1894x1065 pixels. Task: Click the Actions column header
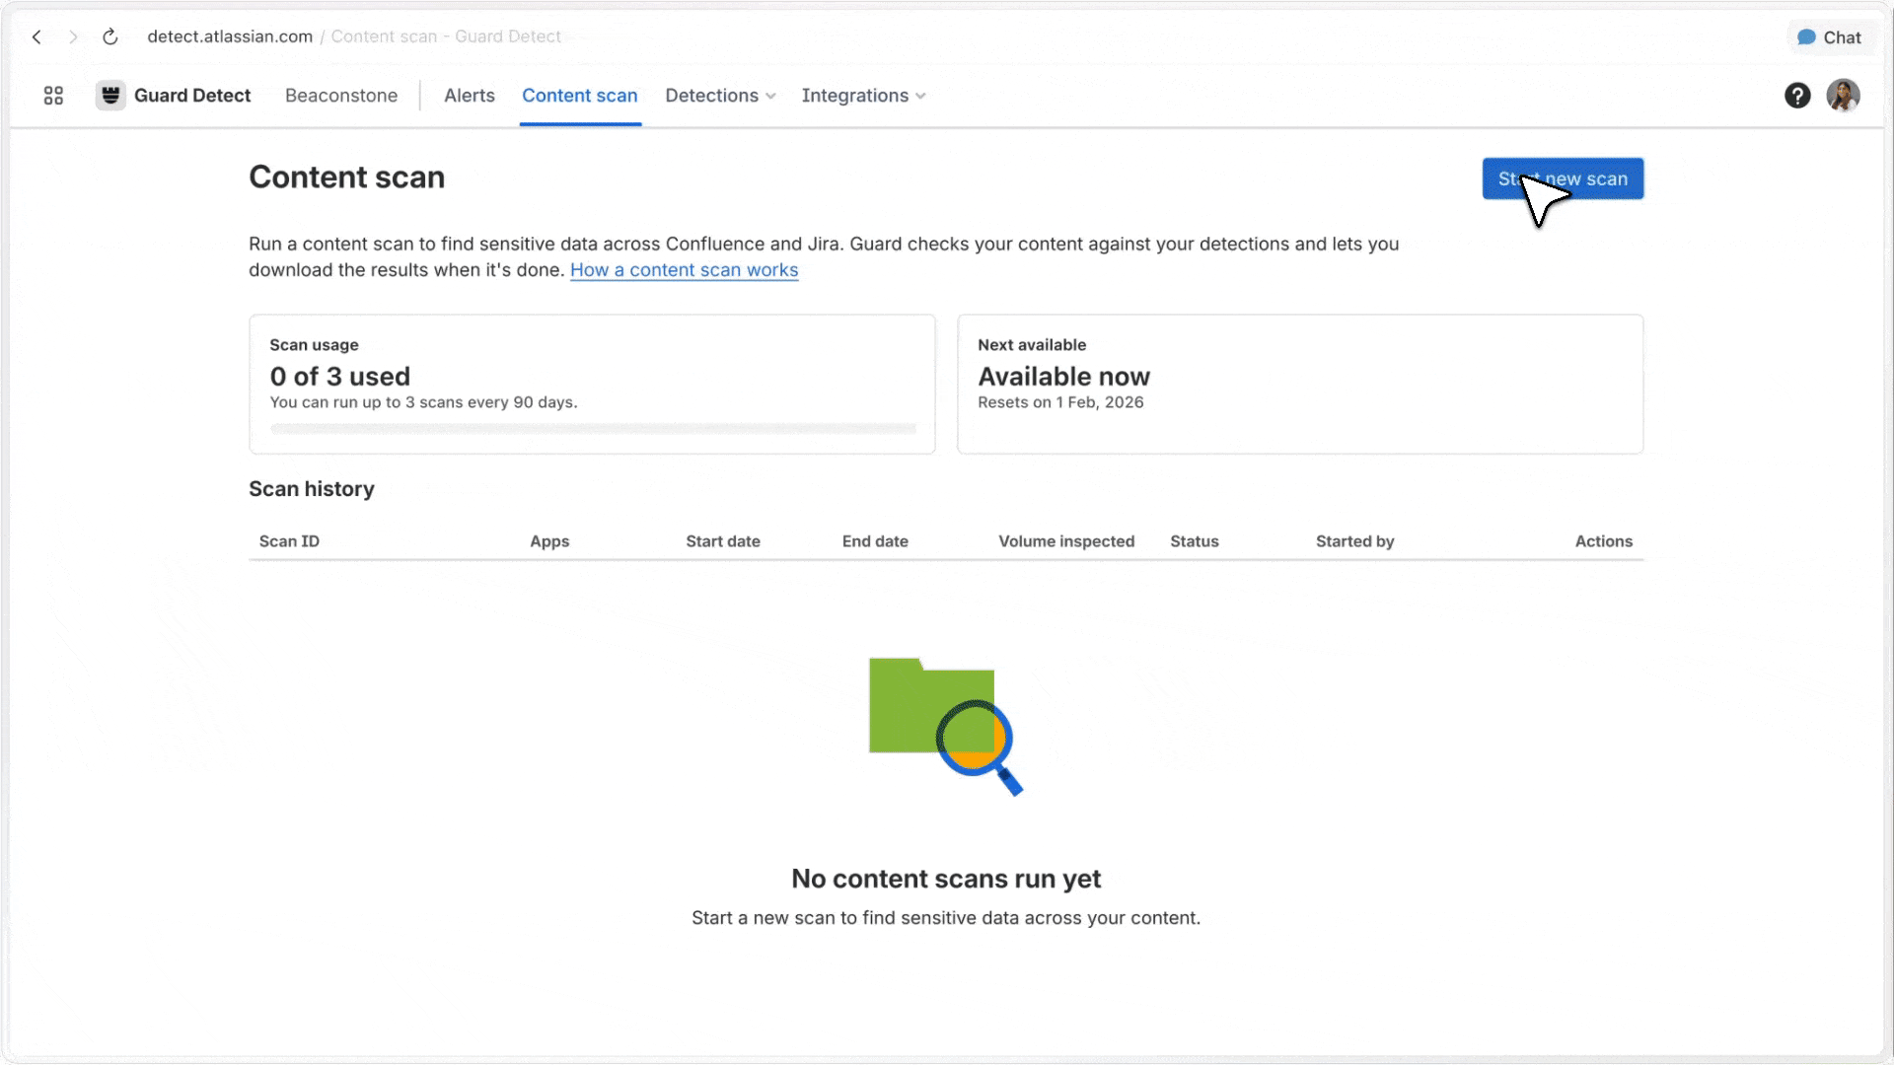pyautogui.click(x=1603, y=541)
